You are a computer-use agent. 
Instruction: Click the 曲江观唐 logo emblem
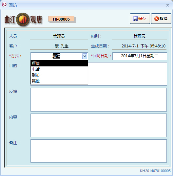pyautogui.click(x=23, y=19)
